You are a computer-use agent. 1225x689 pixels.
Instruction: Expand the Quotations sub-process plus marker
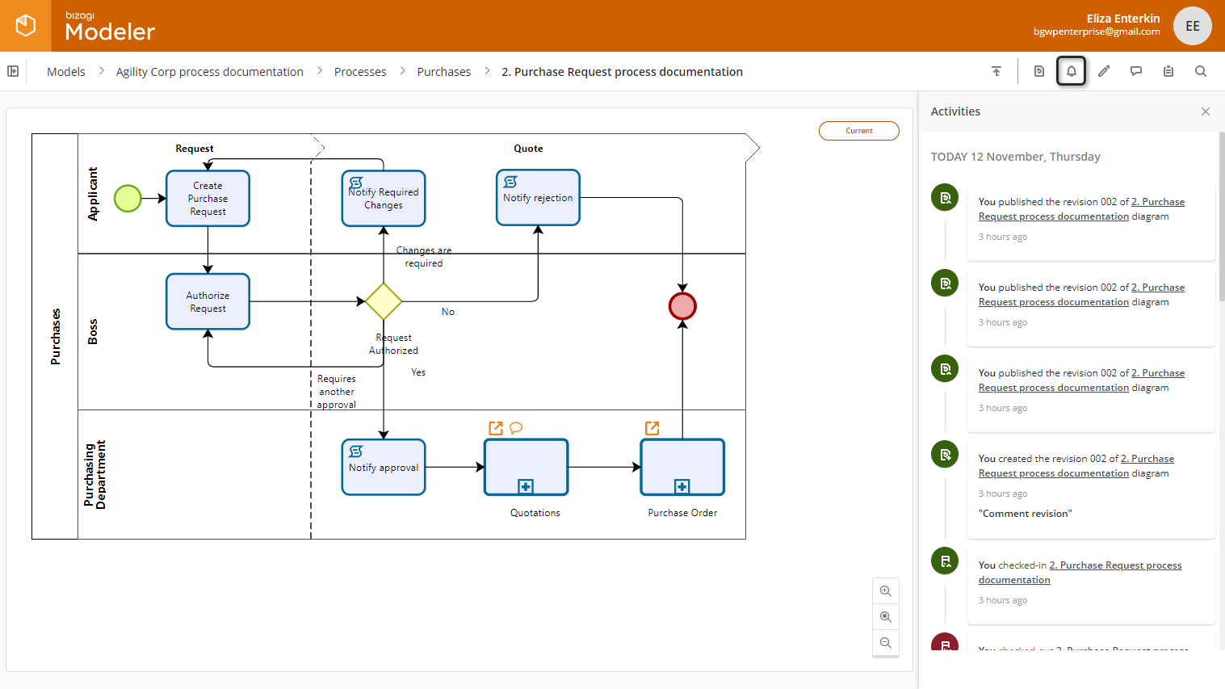point(526,486)
